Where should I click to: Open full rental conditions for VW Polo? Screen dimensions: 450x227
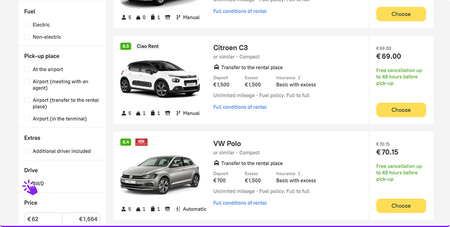point(240,203)
